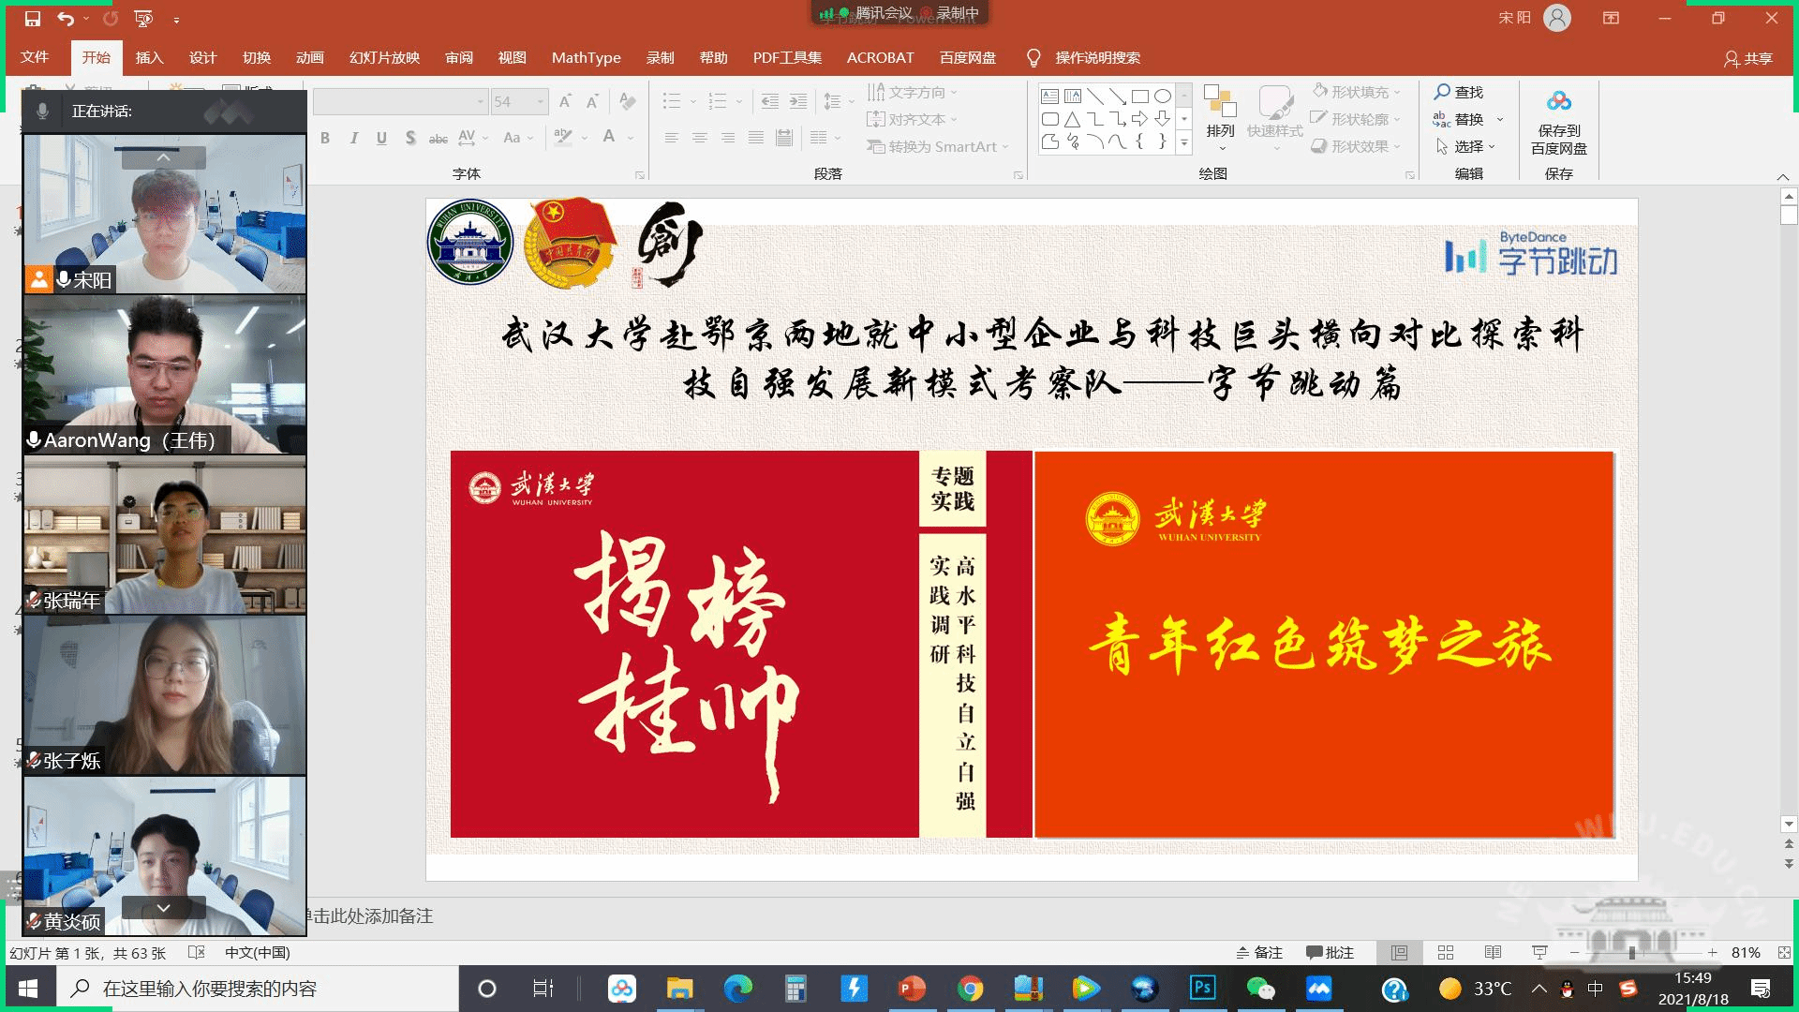Open the Insert (插入) ribbon tab
Viewport: 1799px width, 1012px height.
[149, 58]
